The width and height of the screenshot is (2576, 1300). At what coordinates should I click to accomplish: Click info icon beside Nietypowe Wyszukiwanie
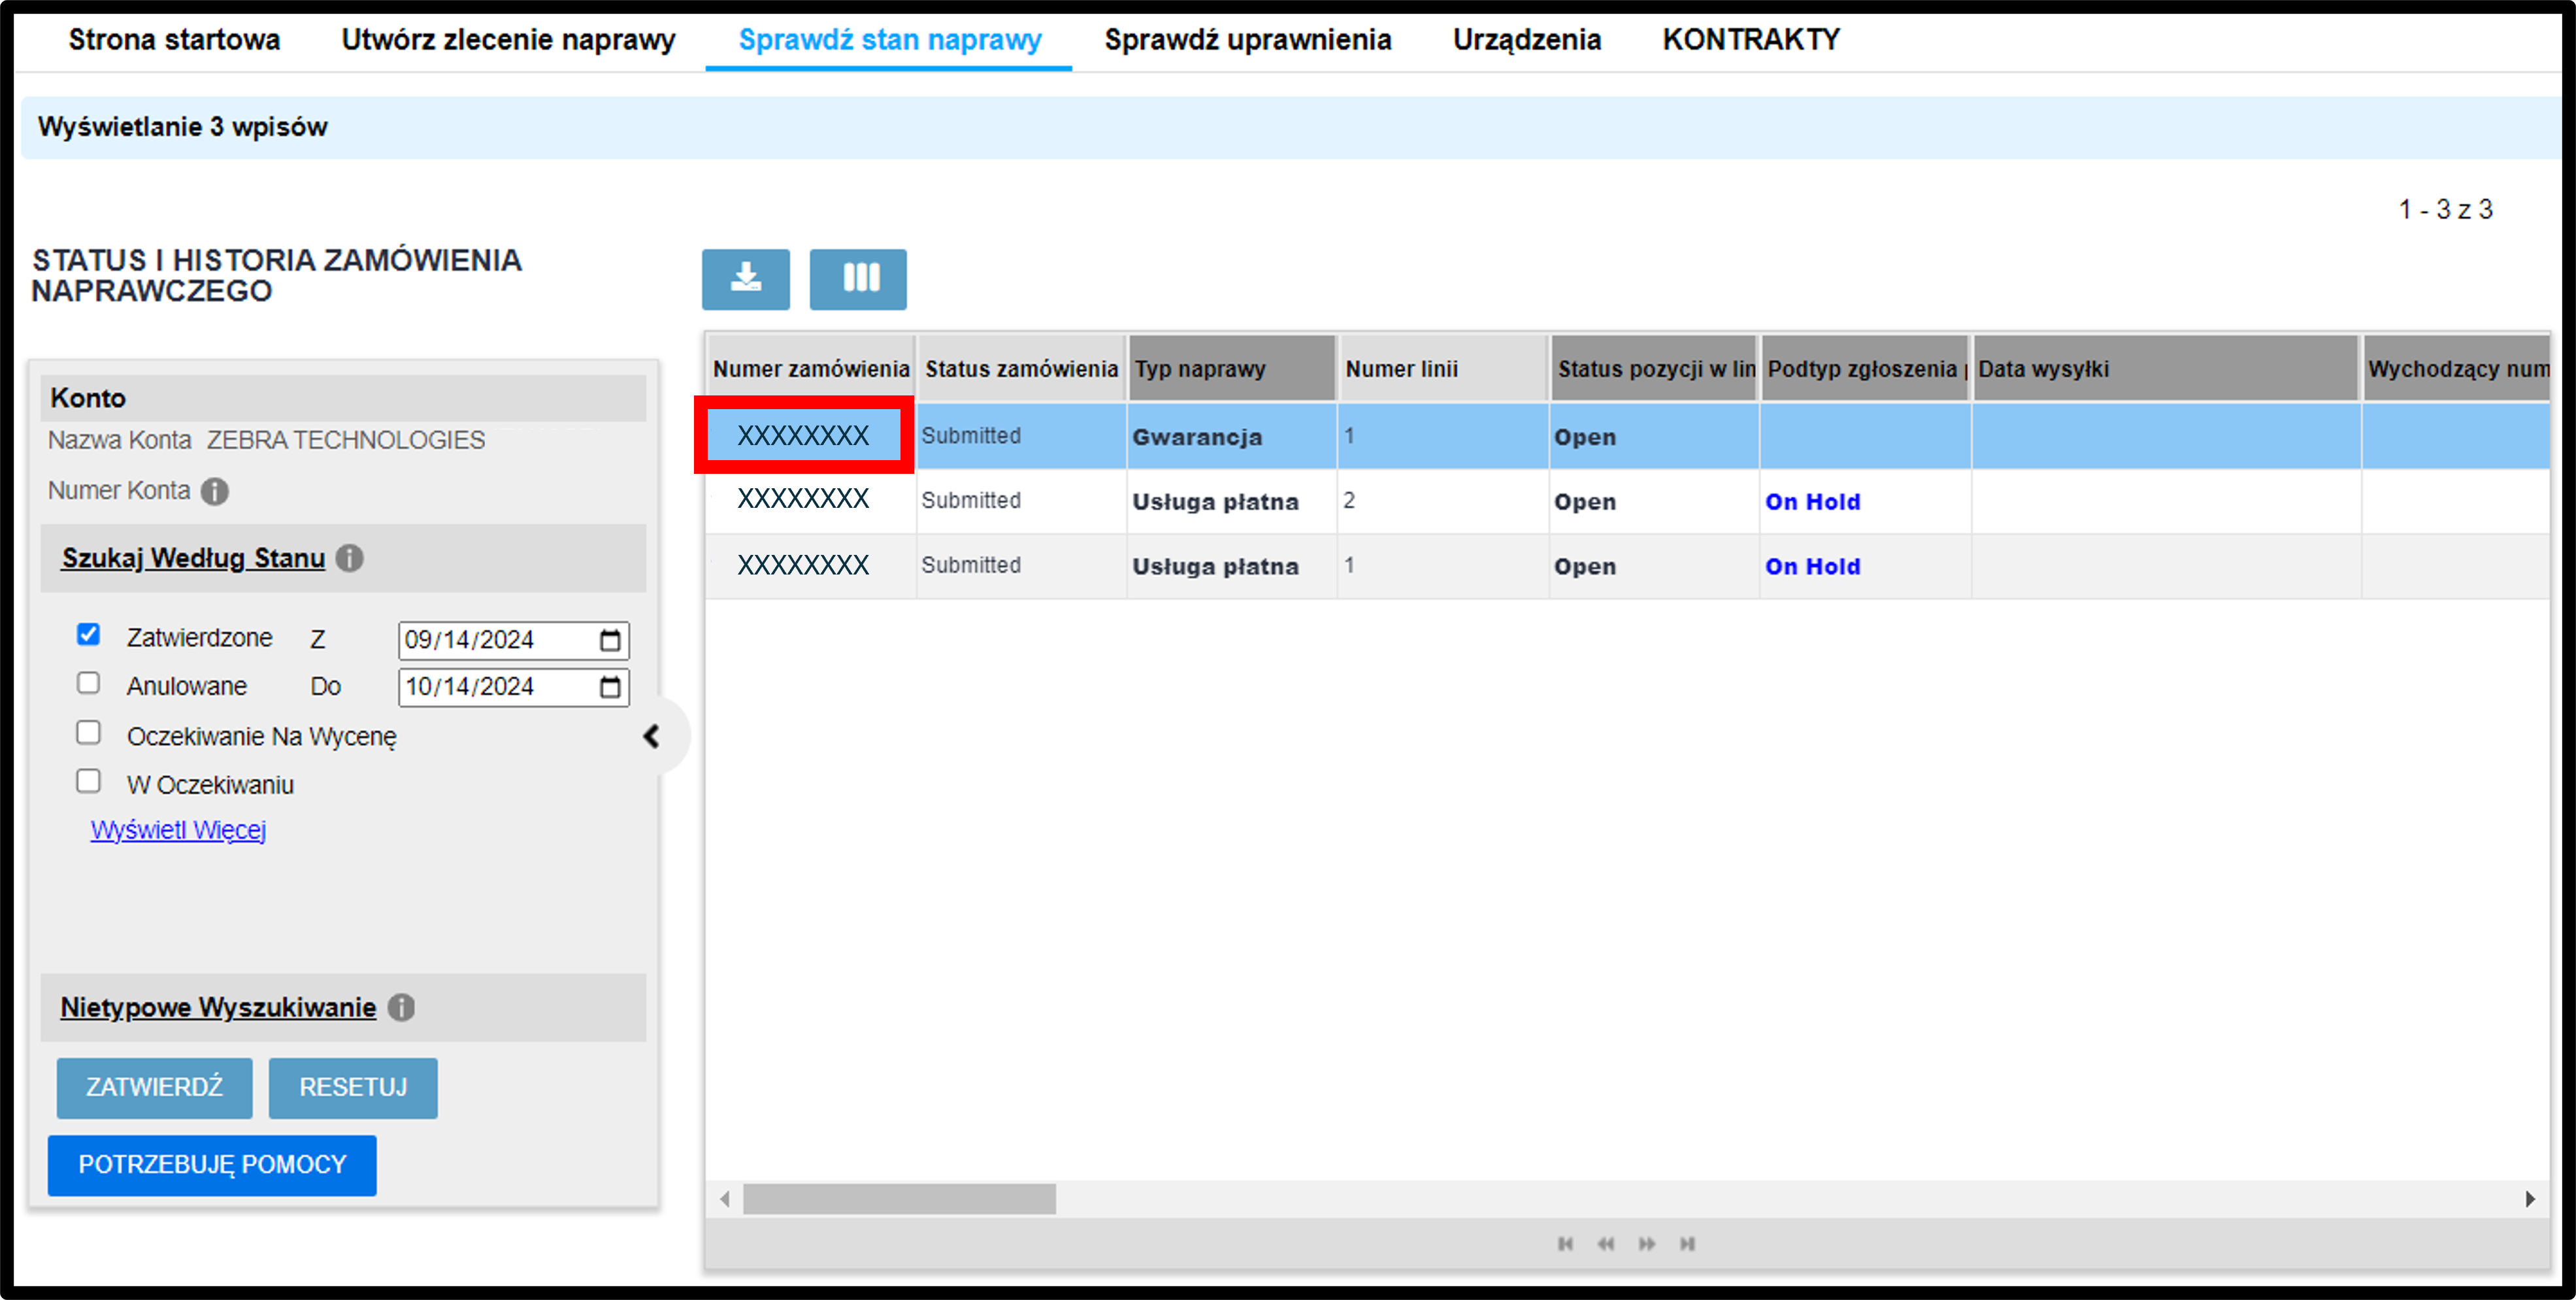[401, 1007]
